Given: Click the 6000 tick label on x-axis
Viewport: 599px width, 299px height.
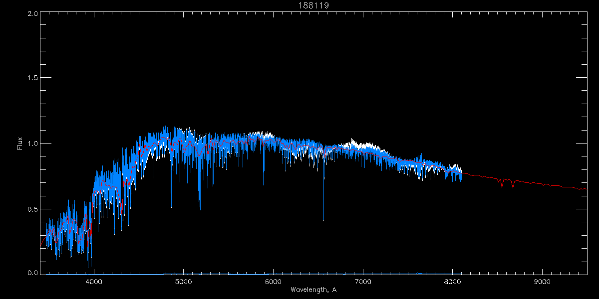Looking at the screenshot, I should 273,281.
